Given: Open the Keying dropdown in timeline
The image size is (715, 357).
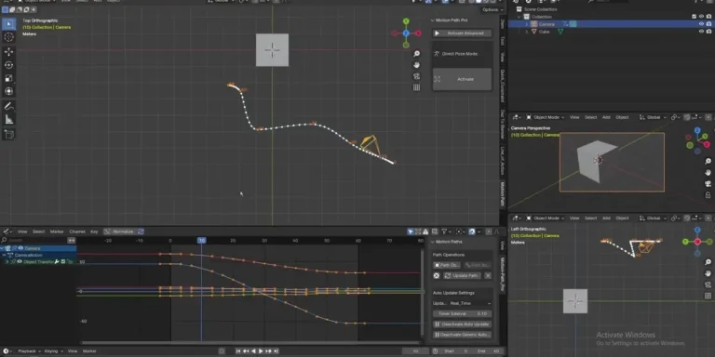Looking at the screenshot, I should 53,351.
